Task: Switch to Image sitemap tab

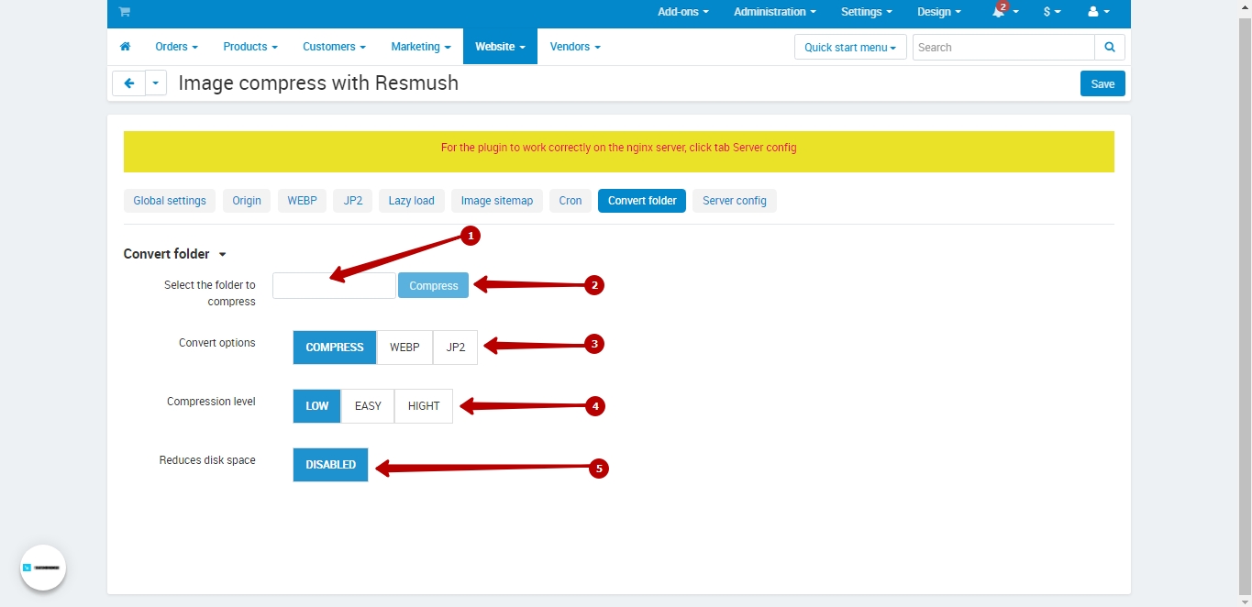Action: 497,201
